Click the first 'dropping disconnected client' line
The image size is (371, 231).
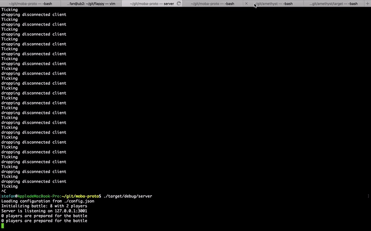click(x=34, y=14)
